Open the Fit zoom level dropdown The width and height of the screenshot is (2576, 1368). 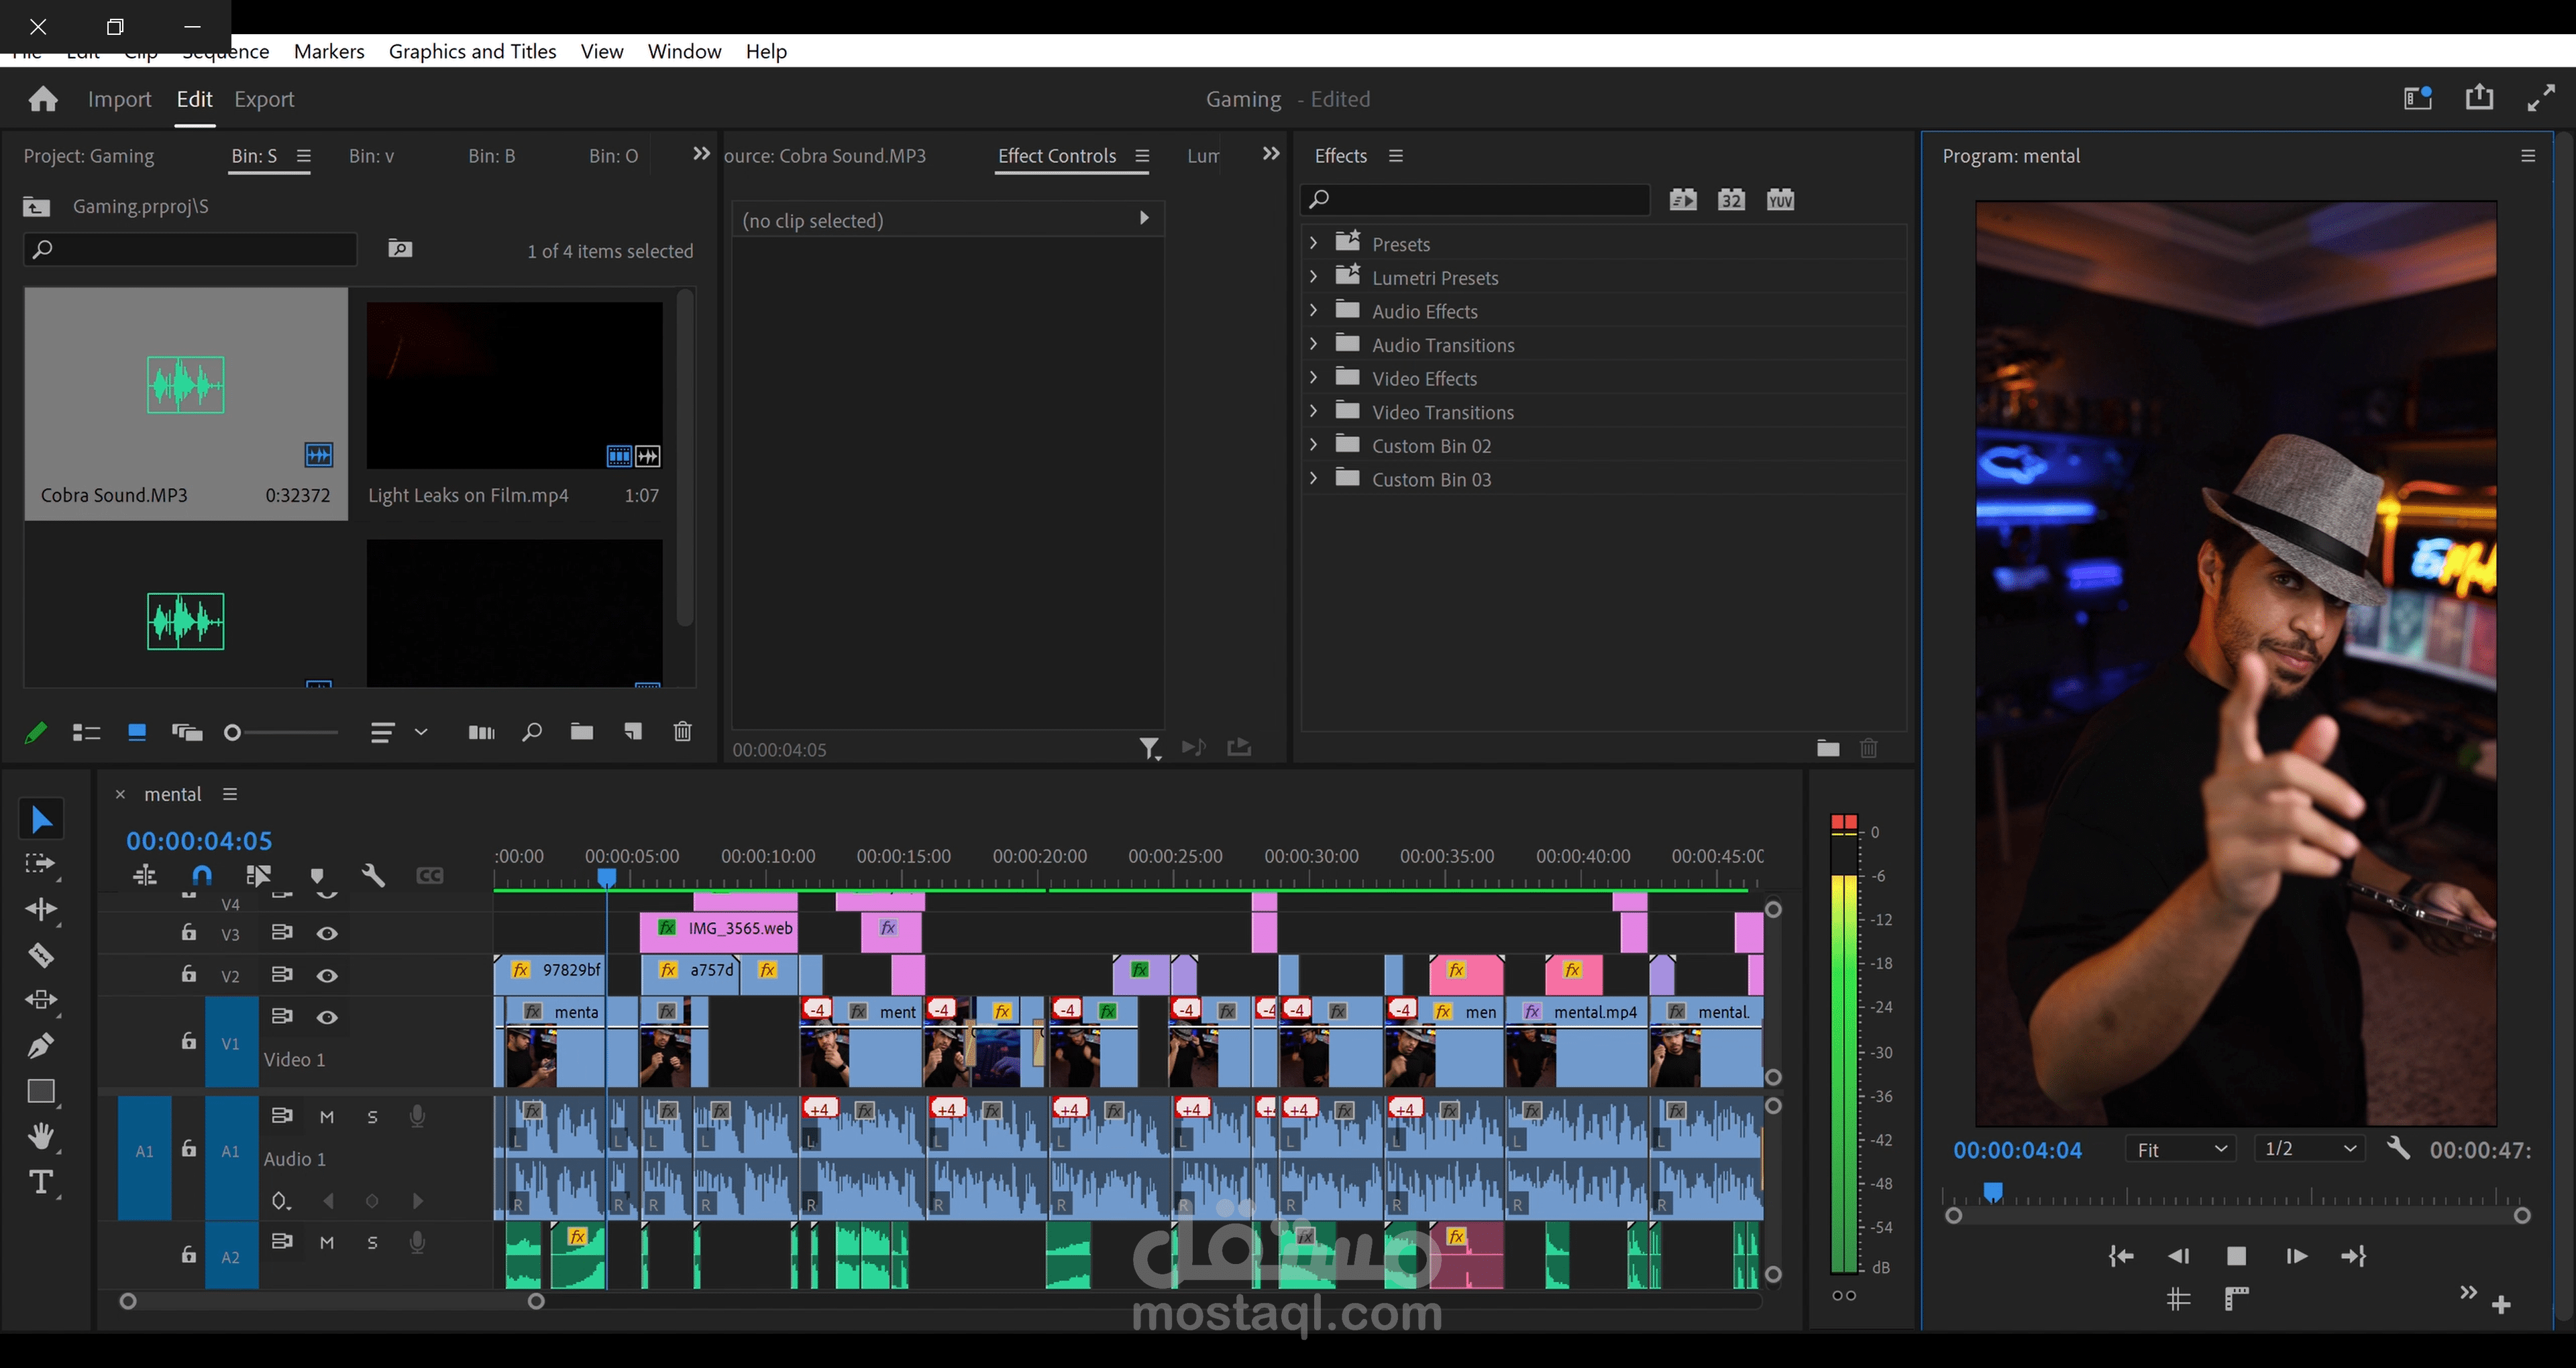point(2179,1150)
